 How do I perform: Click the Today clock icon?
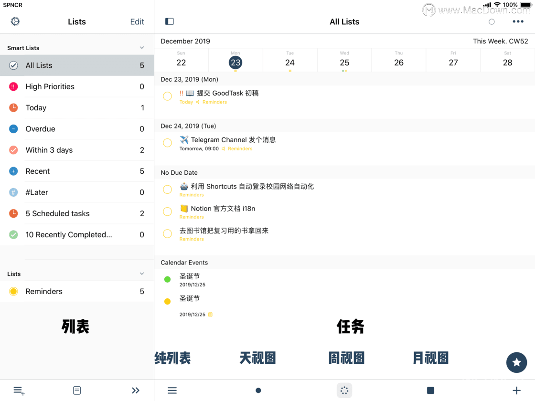[x=13, y=108]
